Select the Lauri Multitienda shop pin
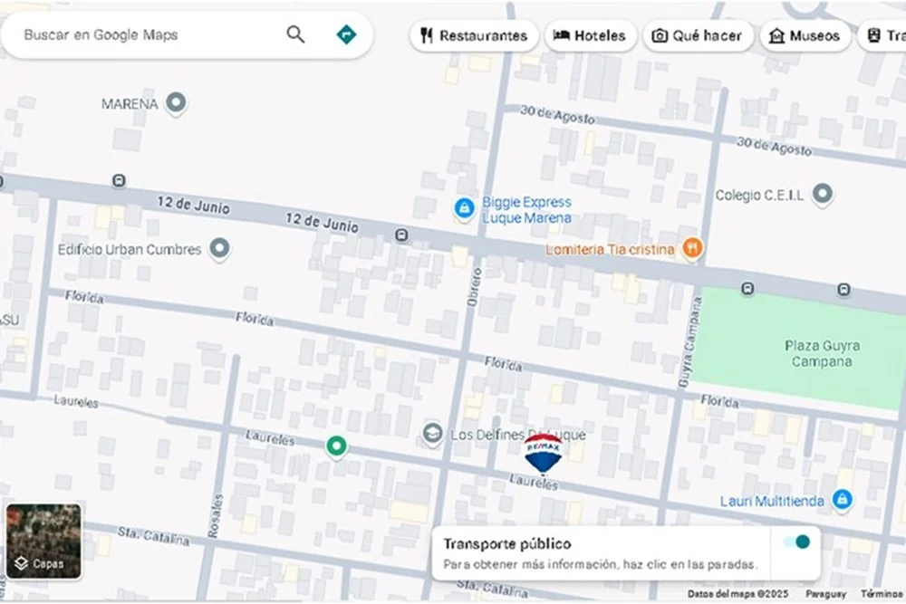The height and width of the screenshot is (604, 906). 843,500
